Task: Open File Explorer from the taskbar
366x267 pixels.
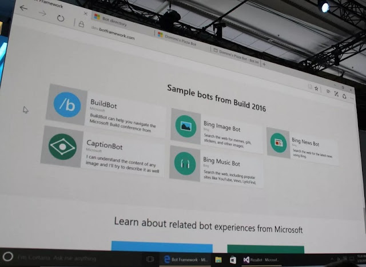Action: [x=218, y=260]
